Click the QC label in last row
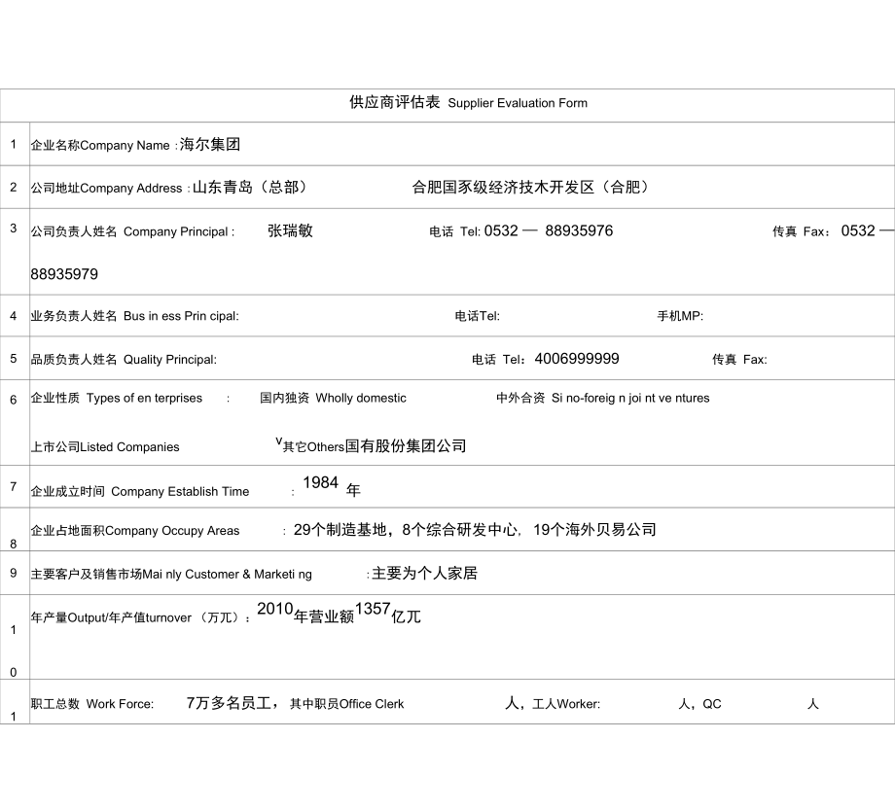The width and height of the screenshot is (895, 810). click(x=712, y=704)
